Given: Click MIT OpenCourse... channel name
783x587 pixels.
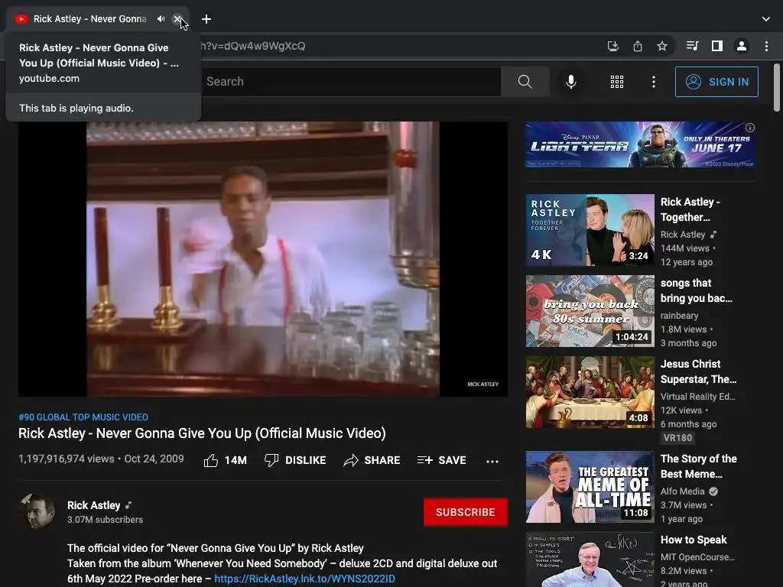Looking at the screenshot, I should pos(697,557).
